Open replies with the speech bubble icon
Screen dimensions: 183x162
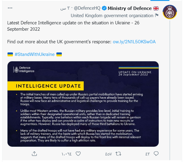(x=156, y=154)
